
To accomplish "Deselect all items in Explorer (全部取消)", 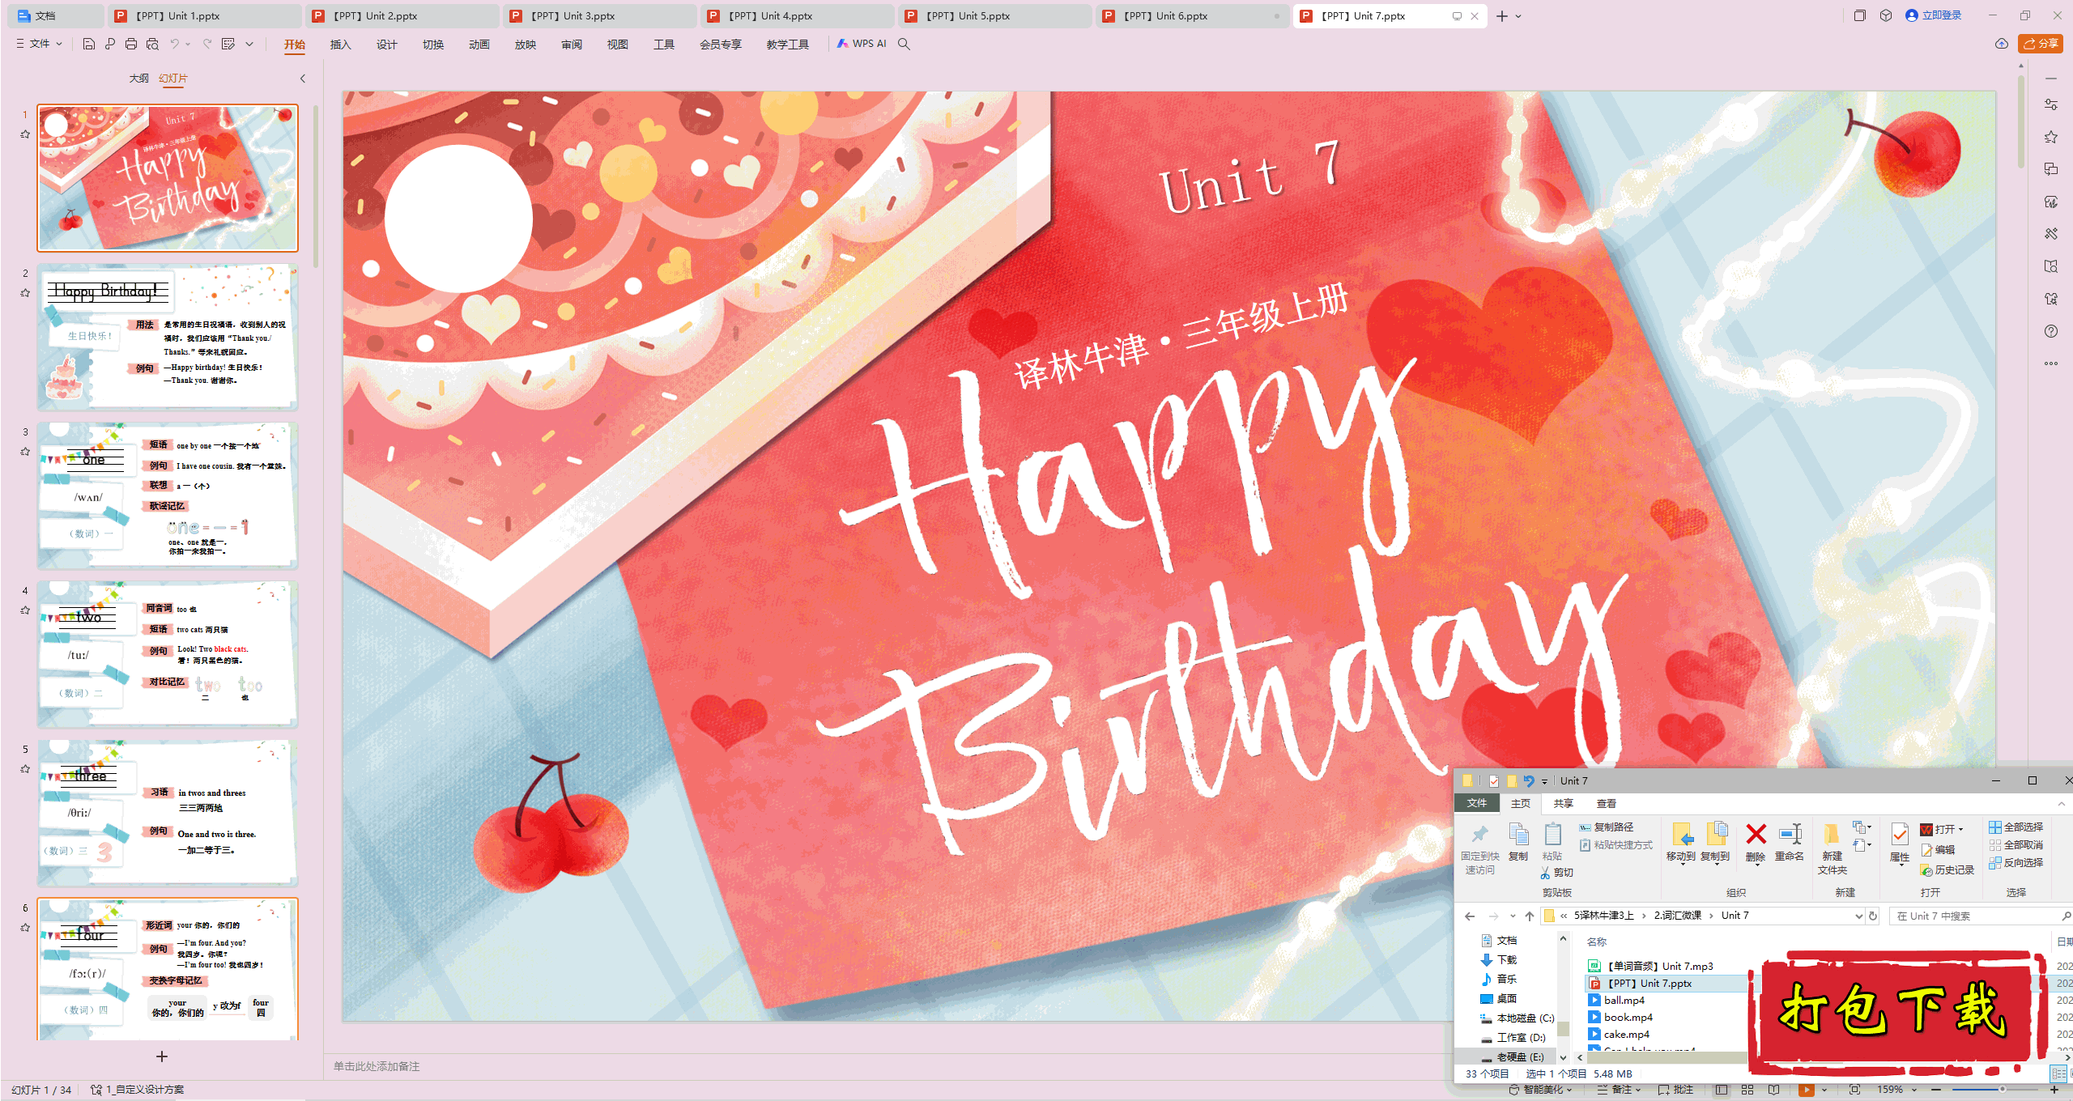I will [2016, 845].
